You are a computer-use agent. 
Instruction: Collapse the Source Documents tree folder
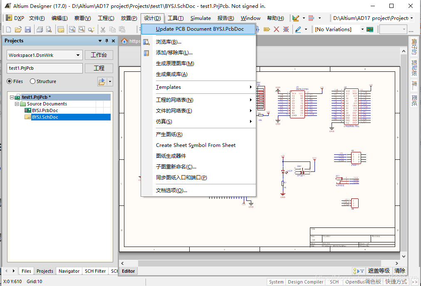(17, 104)
